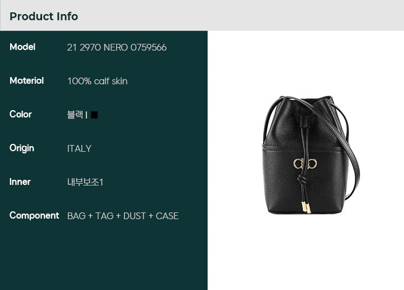Select the black color swatch square
Screen dimensions: 404x290
[x=94, y=115]
